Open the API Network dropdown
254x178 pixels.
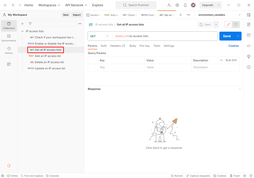[x=76, y=5]
